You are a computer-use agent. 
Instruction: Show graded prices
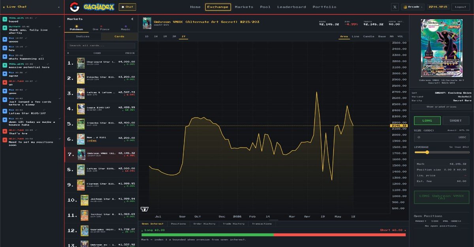[x=441, y=107]
